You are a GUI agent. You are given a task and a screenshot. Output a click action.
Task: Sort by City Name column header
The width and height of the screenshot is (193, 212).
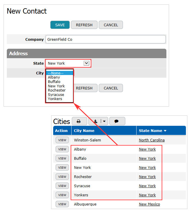(x=104, y=131)
